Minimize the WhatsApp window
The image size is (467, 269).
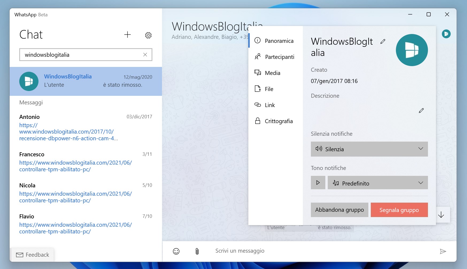[410, 14]
